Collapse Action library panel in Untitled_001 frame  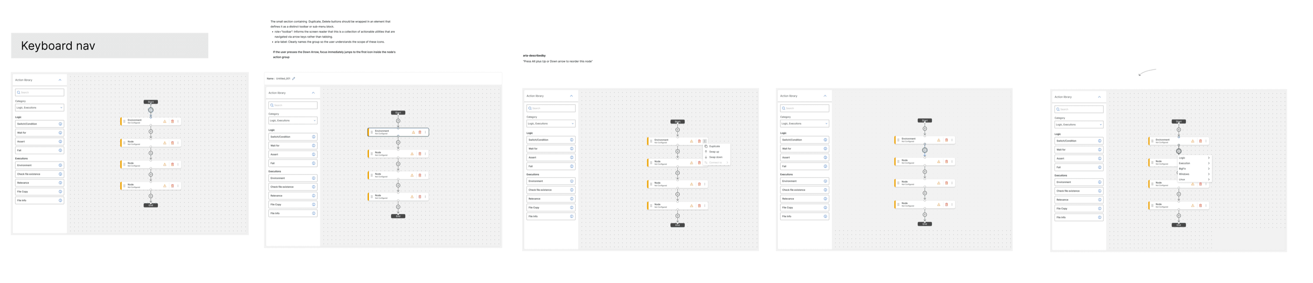[x=313, y=93]
